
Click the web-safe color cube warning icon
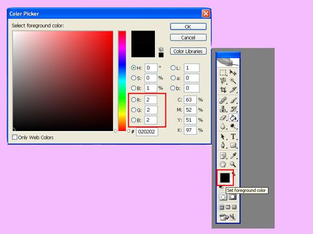pos(161,49)
